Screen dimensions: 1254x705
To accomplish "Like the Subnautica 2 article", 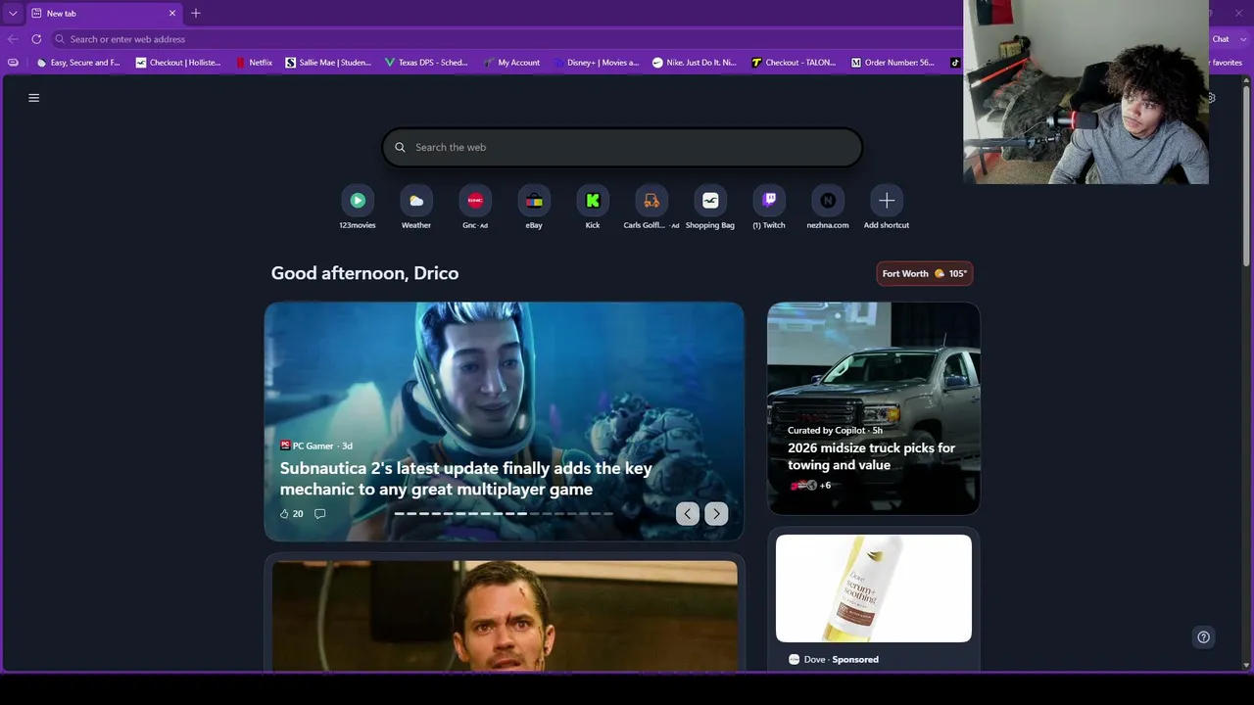I will 291,514.
